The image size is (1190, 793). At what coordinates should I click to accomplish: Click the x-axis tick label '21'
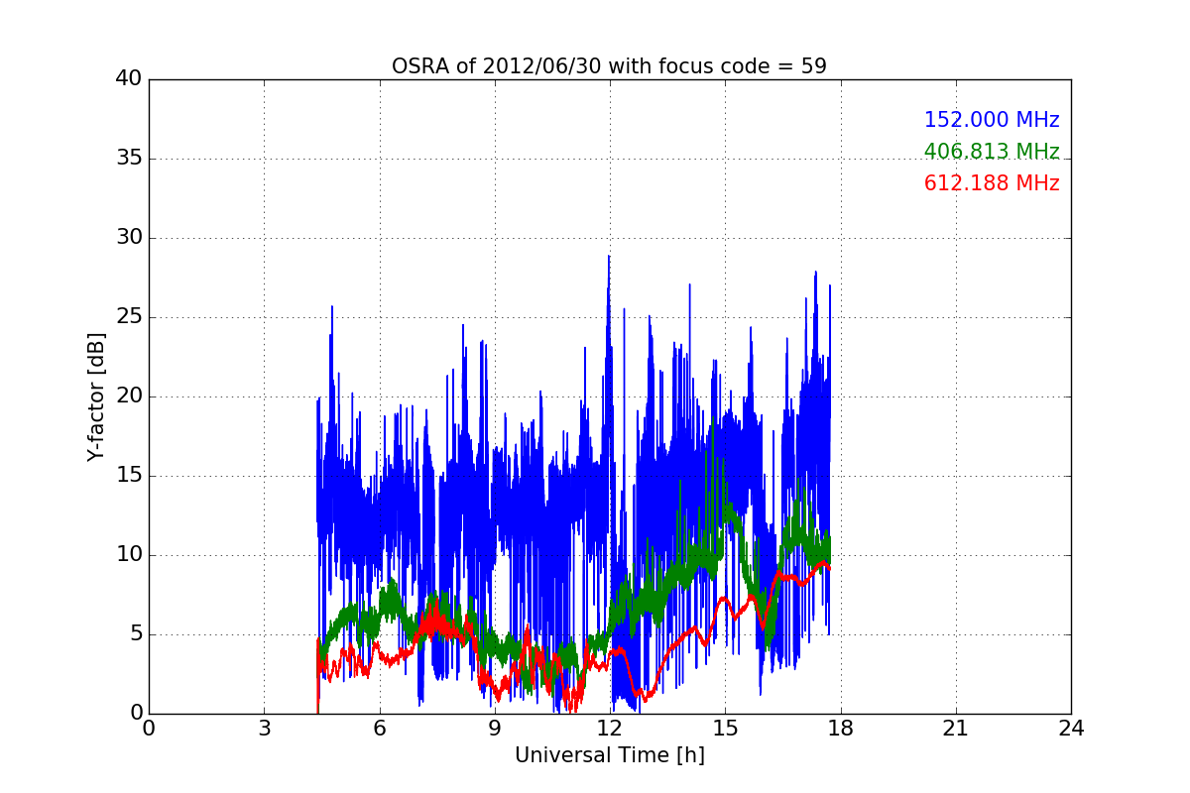pos(956,729)
